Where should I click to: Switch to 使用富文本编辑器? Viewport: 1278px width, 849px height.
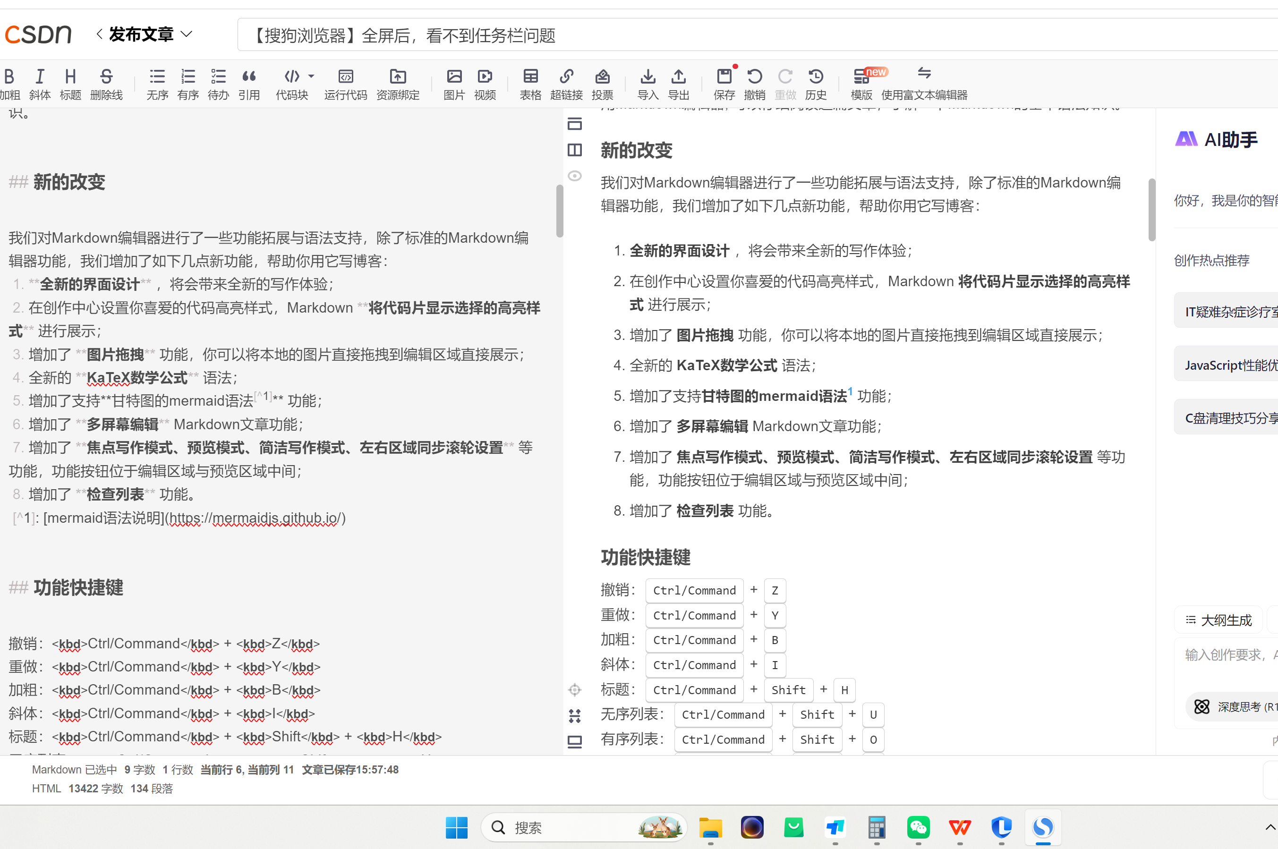point(924,84)
